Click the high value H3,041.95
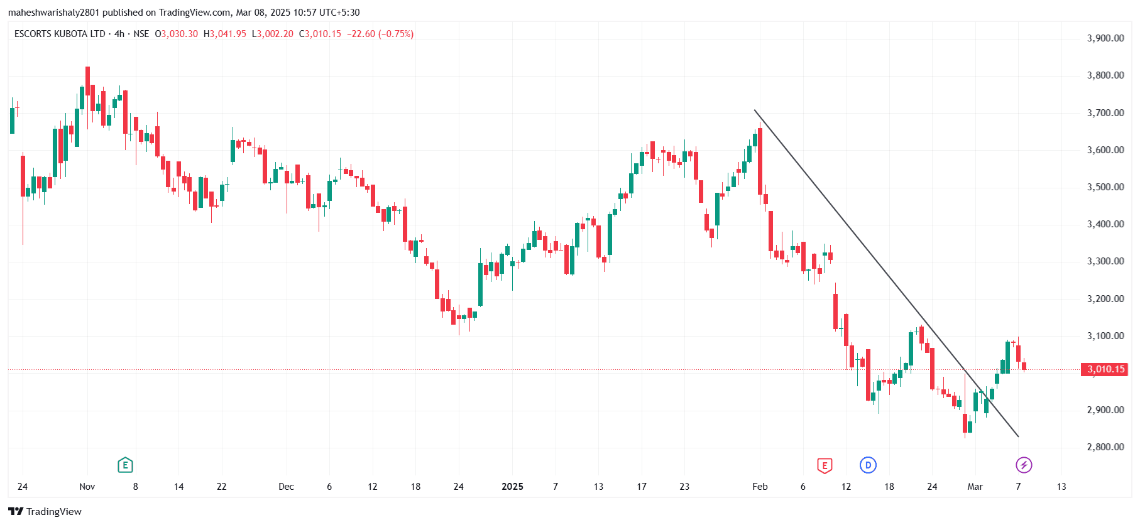The image size is (1140, 525). [x=225, y=34]
